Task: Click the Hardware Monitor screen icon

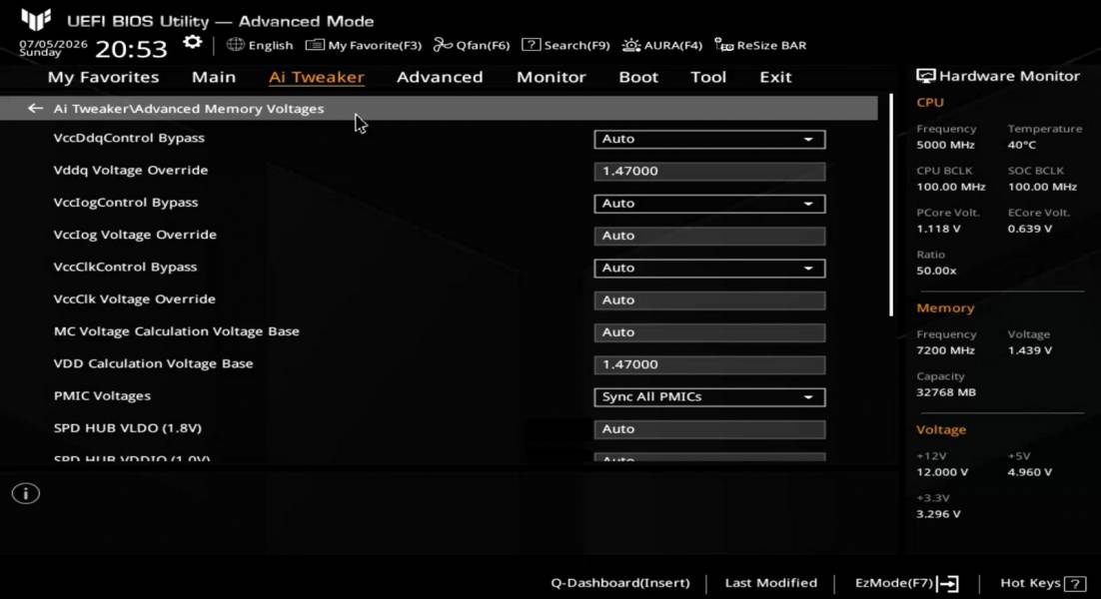Action: (x=925, y=77)
